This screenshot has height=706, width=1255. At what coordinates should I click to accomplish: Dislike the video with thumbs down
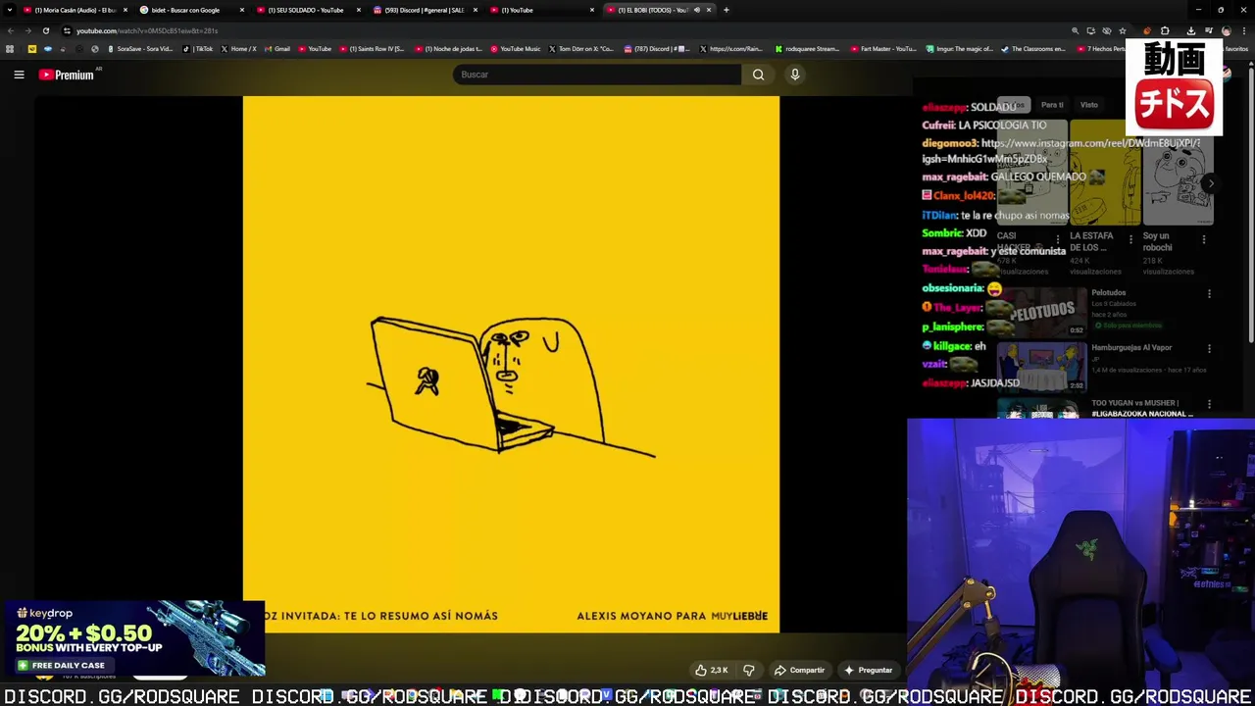(x=749, y=671)
